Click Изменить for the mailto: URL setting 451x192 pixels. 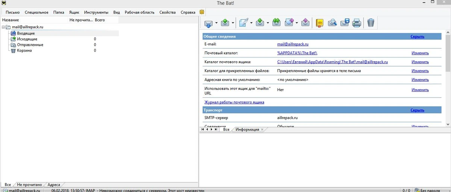(x=420, y=90)
